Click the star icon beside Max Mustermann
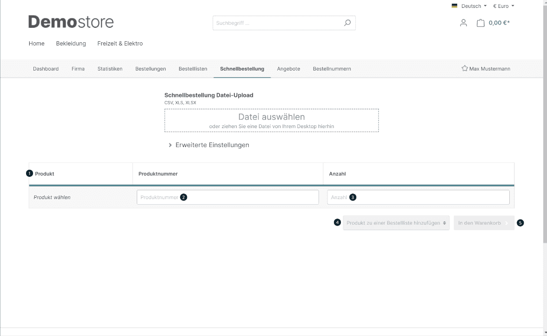 [x=464, y=68]
